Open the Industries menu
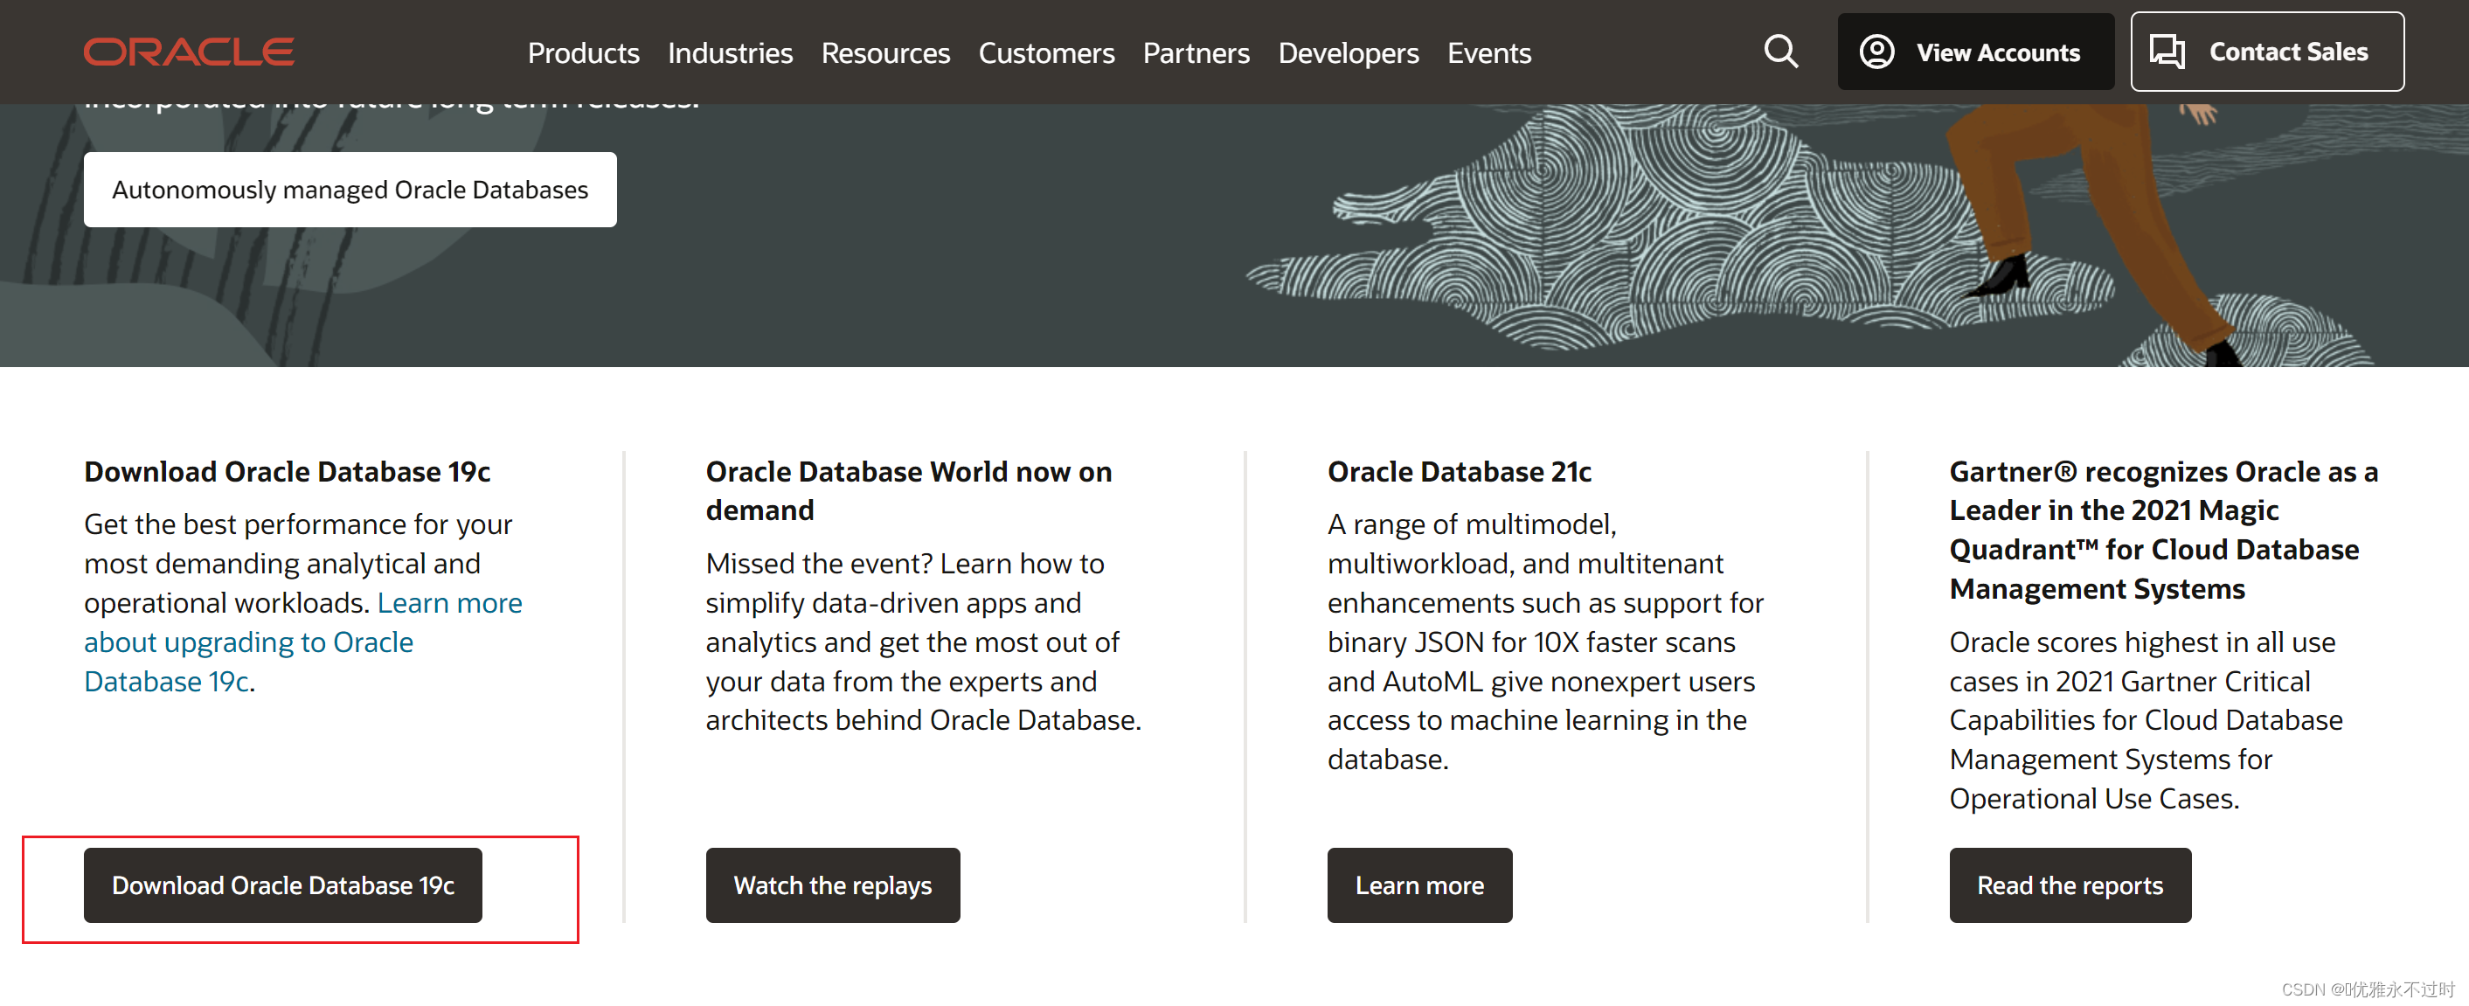Viewport: 2469px width, 1006px height. 730,52
